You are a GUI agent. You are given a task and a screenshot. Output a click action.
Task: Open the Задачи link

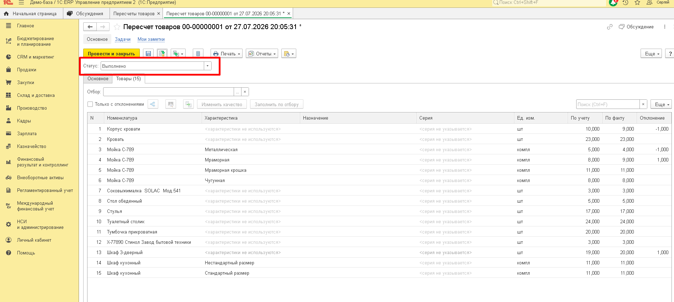pos(123,39)
